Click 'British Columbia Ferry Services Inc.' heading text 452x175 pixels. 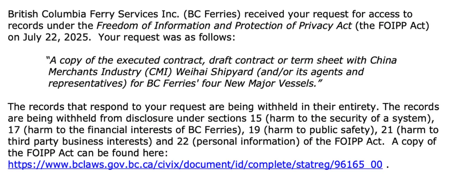(94, 15)
